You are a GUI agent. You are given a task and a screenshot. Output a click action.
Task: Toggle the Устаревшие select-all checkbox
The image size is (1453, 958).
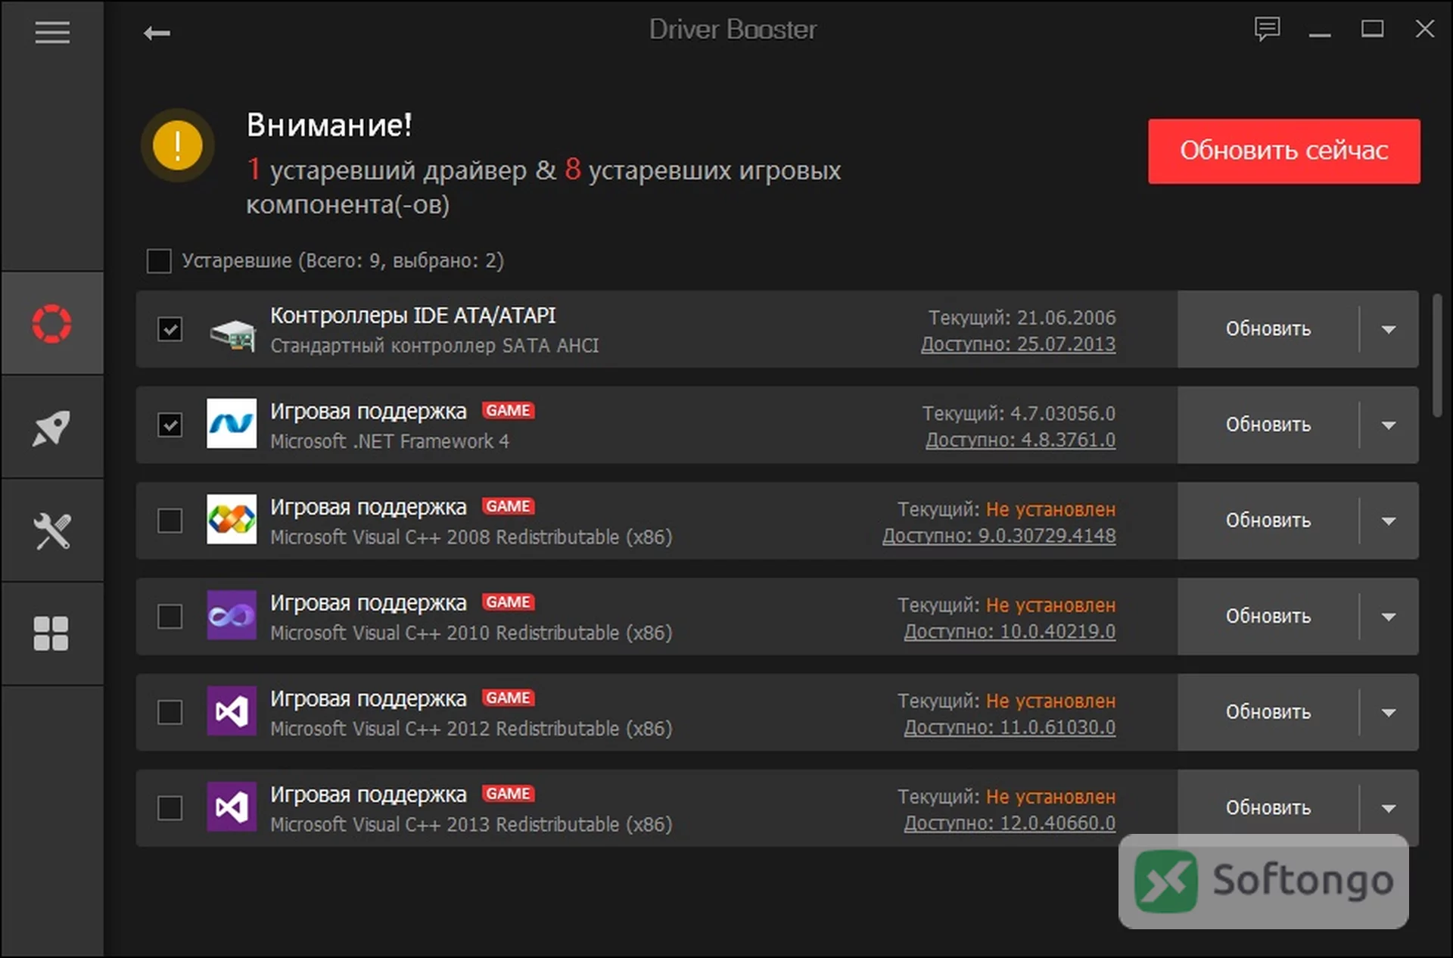click(159, 261)
